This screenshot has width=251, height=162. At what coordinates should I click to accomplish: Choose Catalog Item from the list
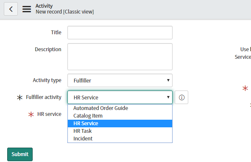(x=120, y=116)
